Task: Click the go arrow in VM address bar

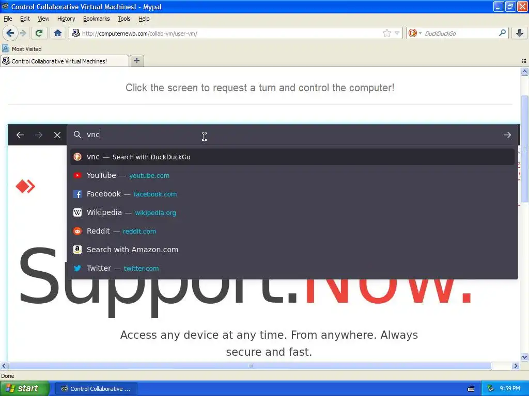Action: point(507,135)
